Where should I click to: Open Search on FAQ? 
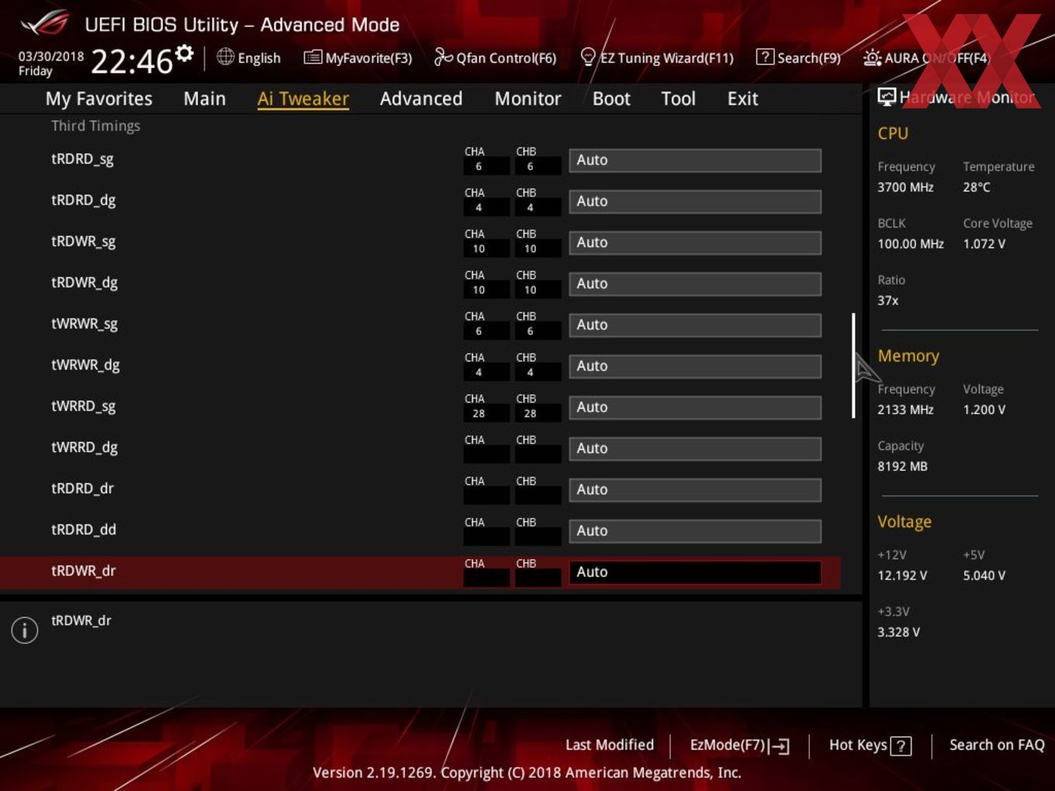pos(997,745)
